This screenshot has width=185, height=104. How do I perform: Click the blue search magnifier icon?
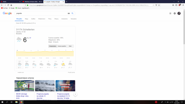click(x=72, y=13)
